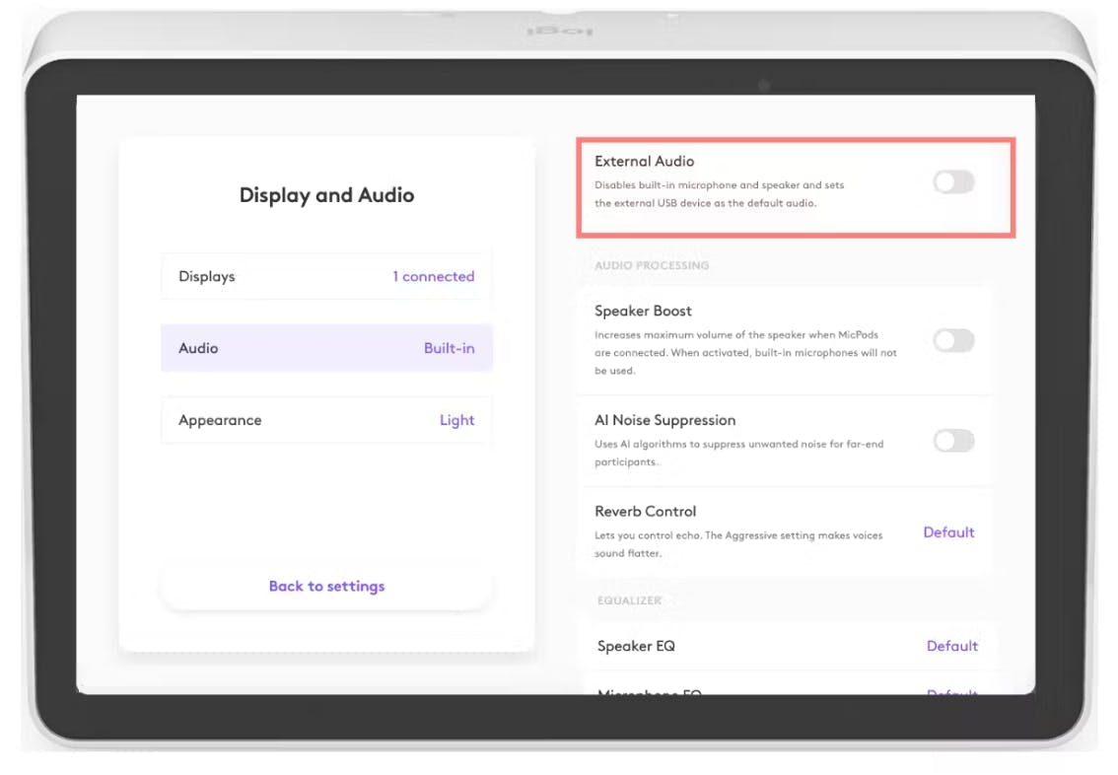
Task: Click the Reverb Control label
Action: [x=646, y=511]
